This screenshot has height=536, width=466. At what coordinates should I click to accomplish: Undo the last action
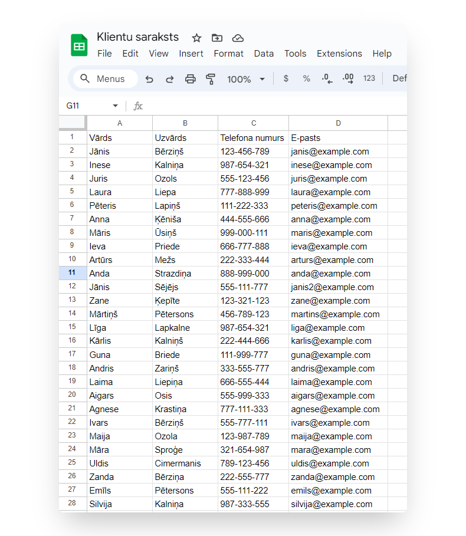[x=149, y=79]
